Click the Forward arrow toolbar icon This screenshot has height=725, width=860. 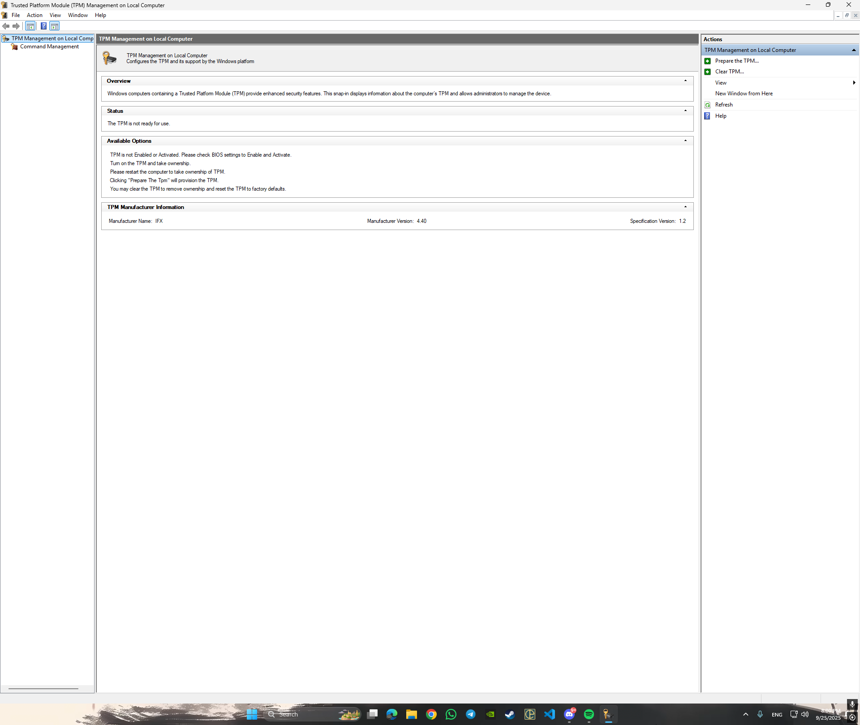16,26
